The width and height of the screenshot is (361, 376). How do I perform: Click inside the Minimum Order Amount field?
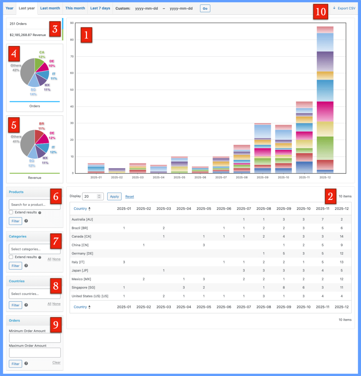pyautogui.click(x=35, y=338)
